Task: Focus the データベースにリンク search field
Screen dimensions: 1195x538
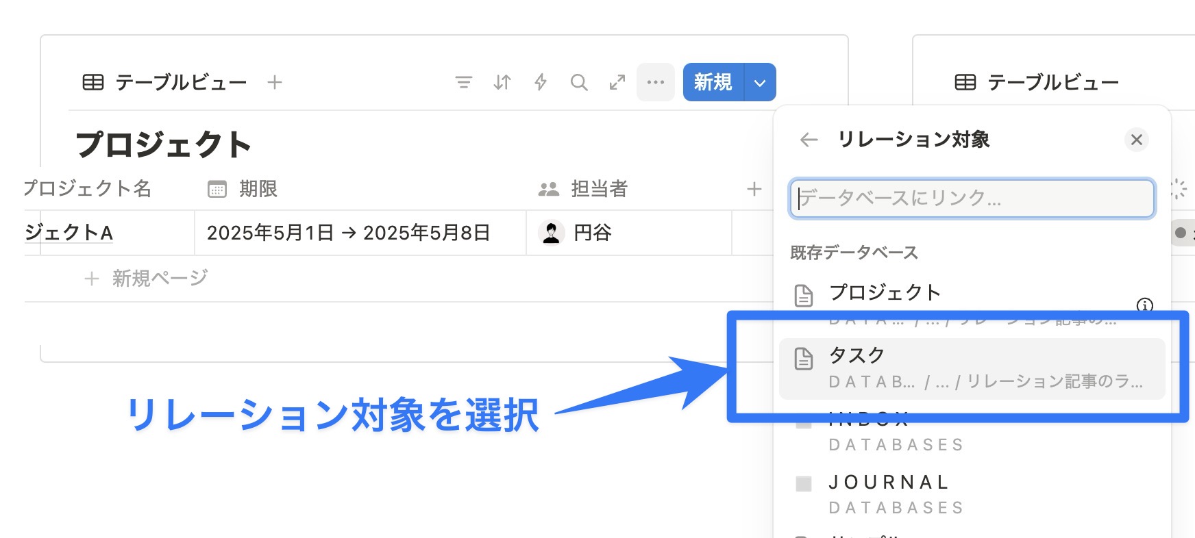Action: point(972,198)
